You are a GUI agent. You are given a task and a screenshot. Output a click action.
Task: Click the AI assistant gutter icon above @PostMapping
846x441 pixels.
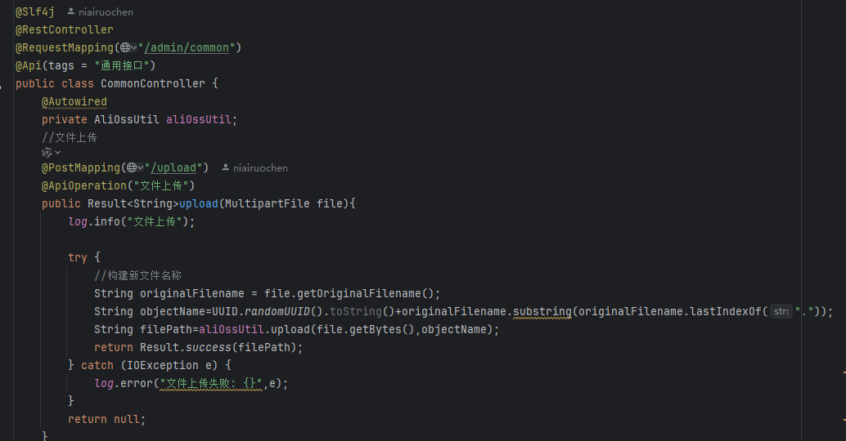point(47,153)
